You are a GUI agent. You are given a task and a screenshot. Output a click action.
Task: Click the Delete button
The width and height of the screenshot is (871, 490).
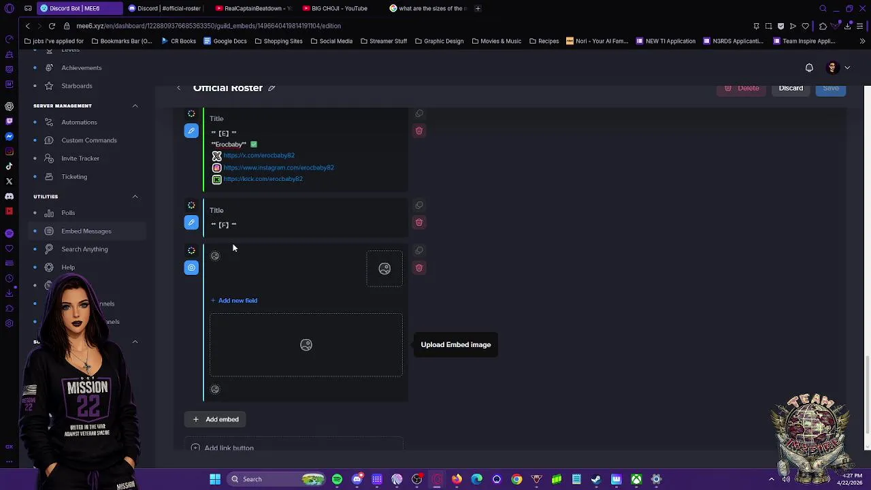click(742, 88)
